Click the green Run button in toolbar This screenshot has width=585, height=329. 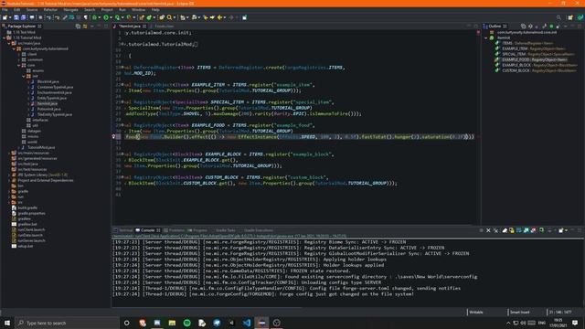click(x=106, y=17)
